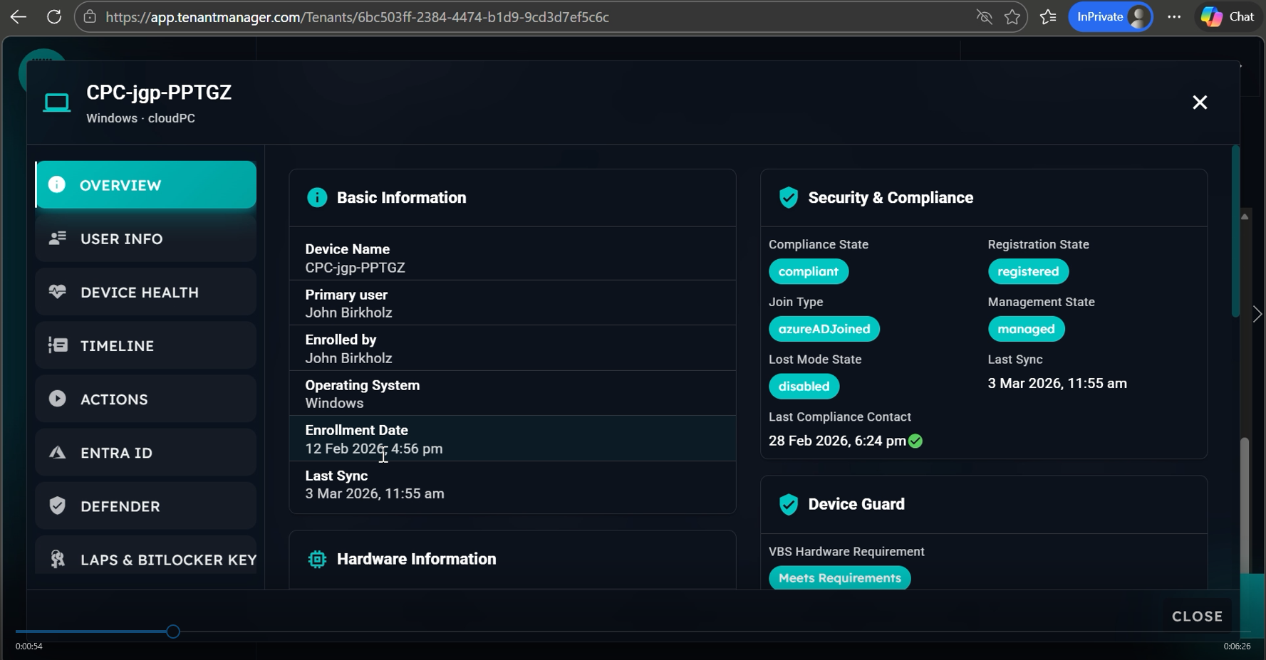Switch to the User Info tab

tap(146, 239)
